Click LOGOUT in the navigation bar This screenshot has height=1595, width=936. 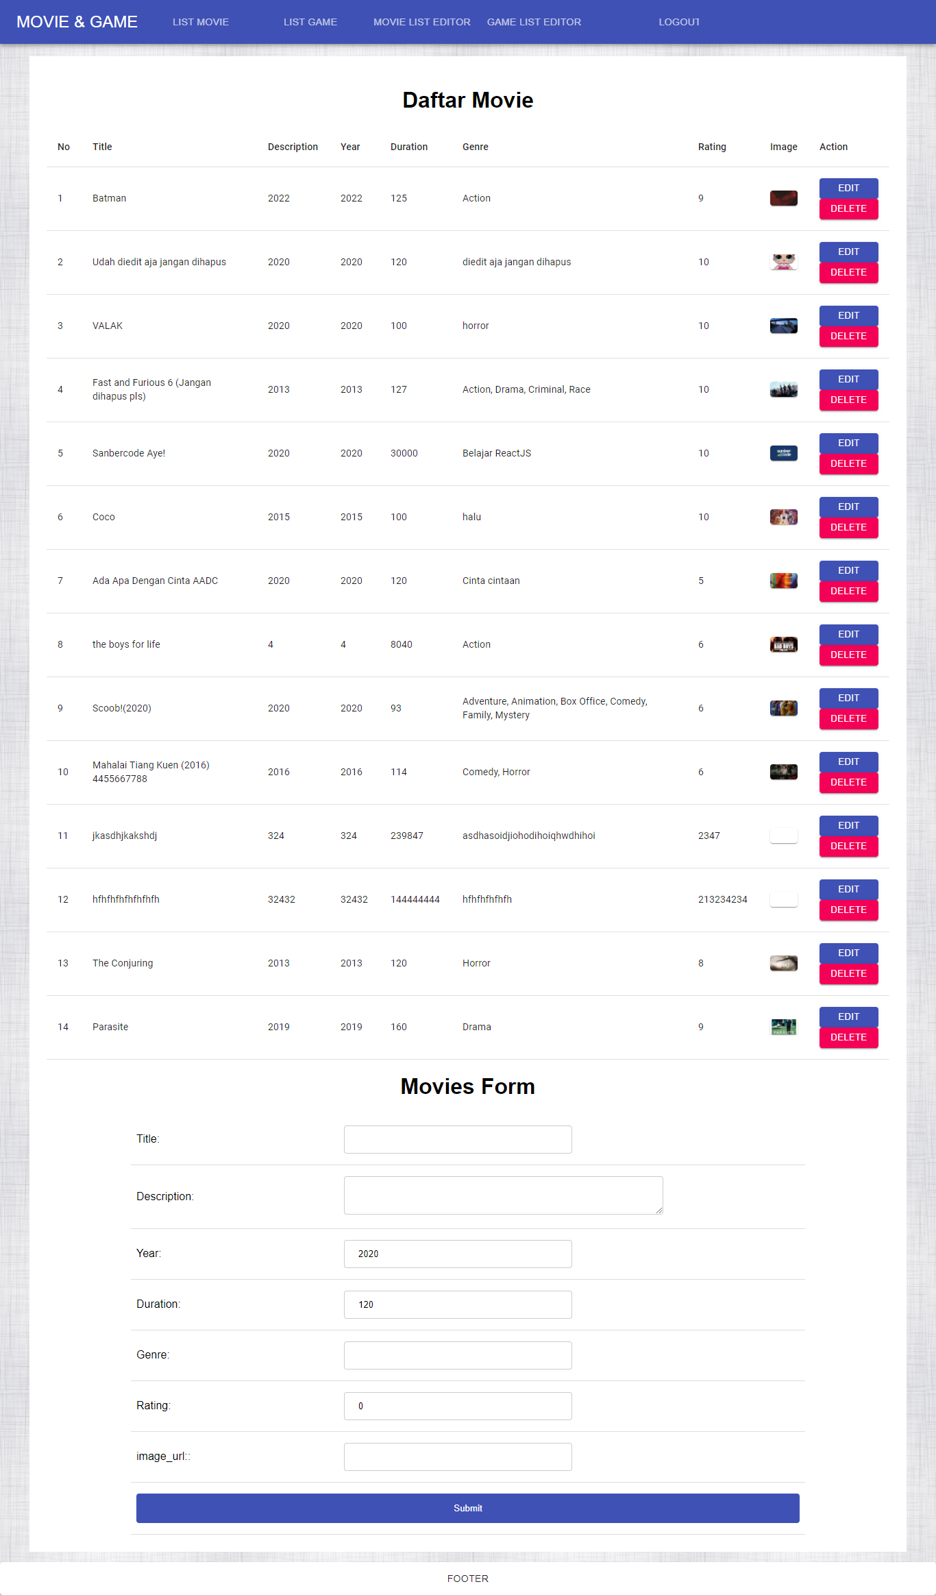click(x=678, y=22)
